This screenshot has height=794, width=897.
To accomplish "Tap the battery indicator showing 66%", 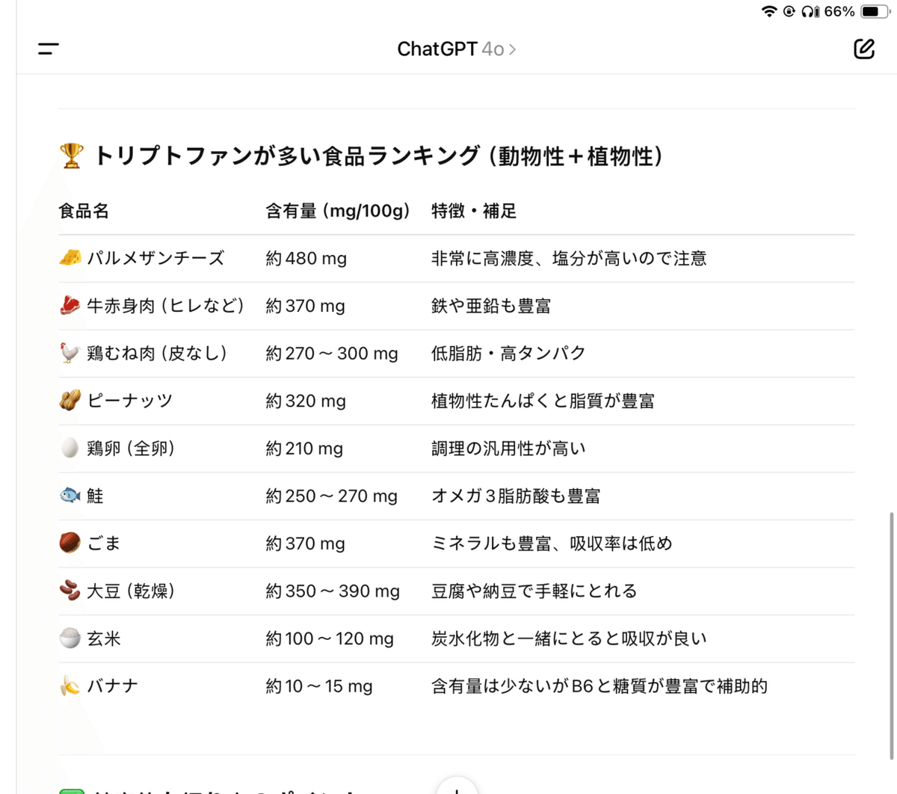I will pyautogui.click(x=872, y=11).
